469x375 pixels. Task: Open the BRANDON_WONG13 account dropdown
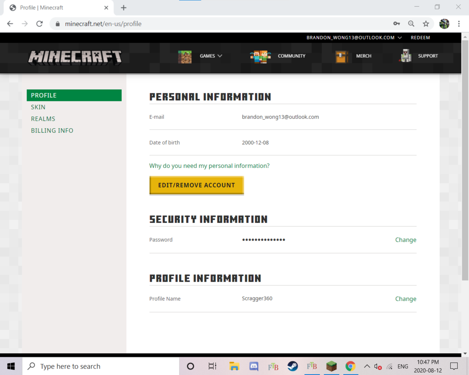click(354, 38)
